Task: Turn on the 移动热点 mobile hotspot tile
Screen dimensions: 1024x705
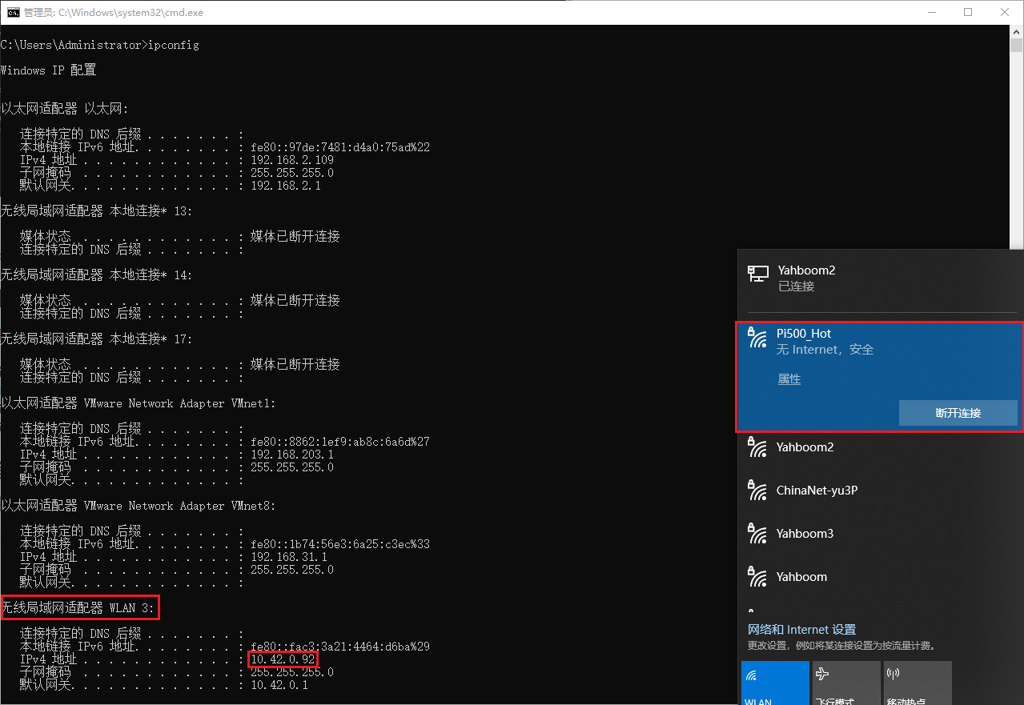Action: coord(917,683)
